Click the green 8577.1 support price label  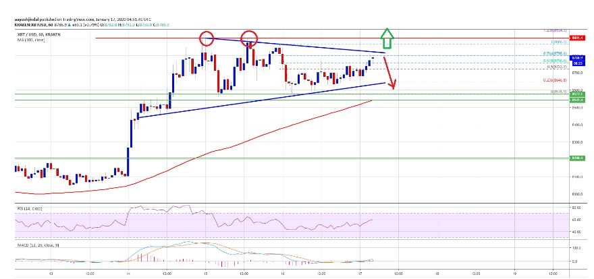[x=577, y=94]
